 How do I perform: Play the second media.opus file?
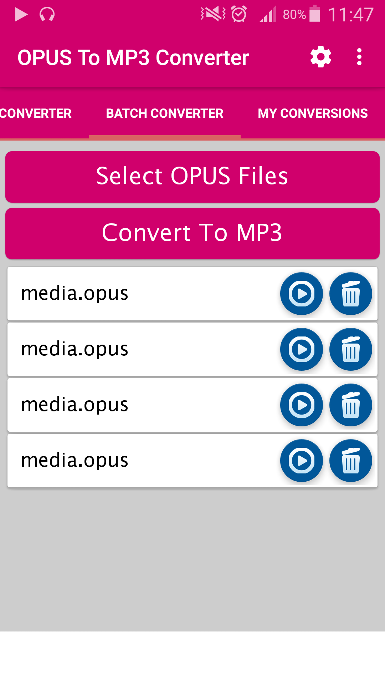(301, 349)
